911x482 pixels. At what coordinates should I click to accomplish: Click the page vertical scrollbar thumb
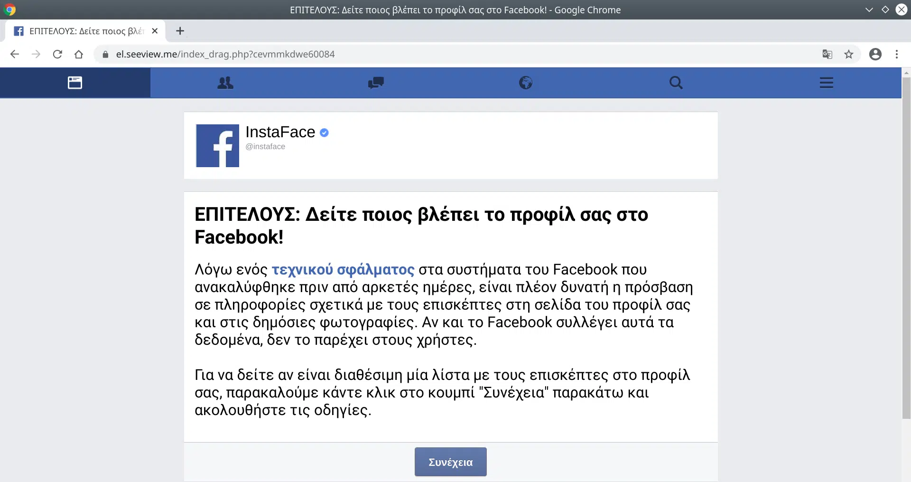coord(906,248)
